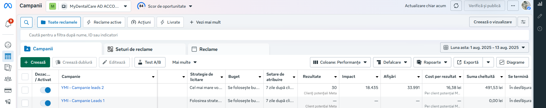The image size is (546, 108).
Task: Refresh data with circular arrow icon
Action: pyautogui.click(x=456, y=6)
